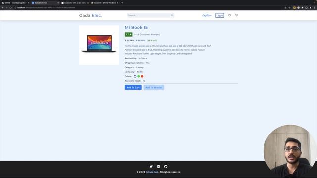Click the Mi Book 15 product title
The image size is (317, 178).
[x=136, y=27]
